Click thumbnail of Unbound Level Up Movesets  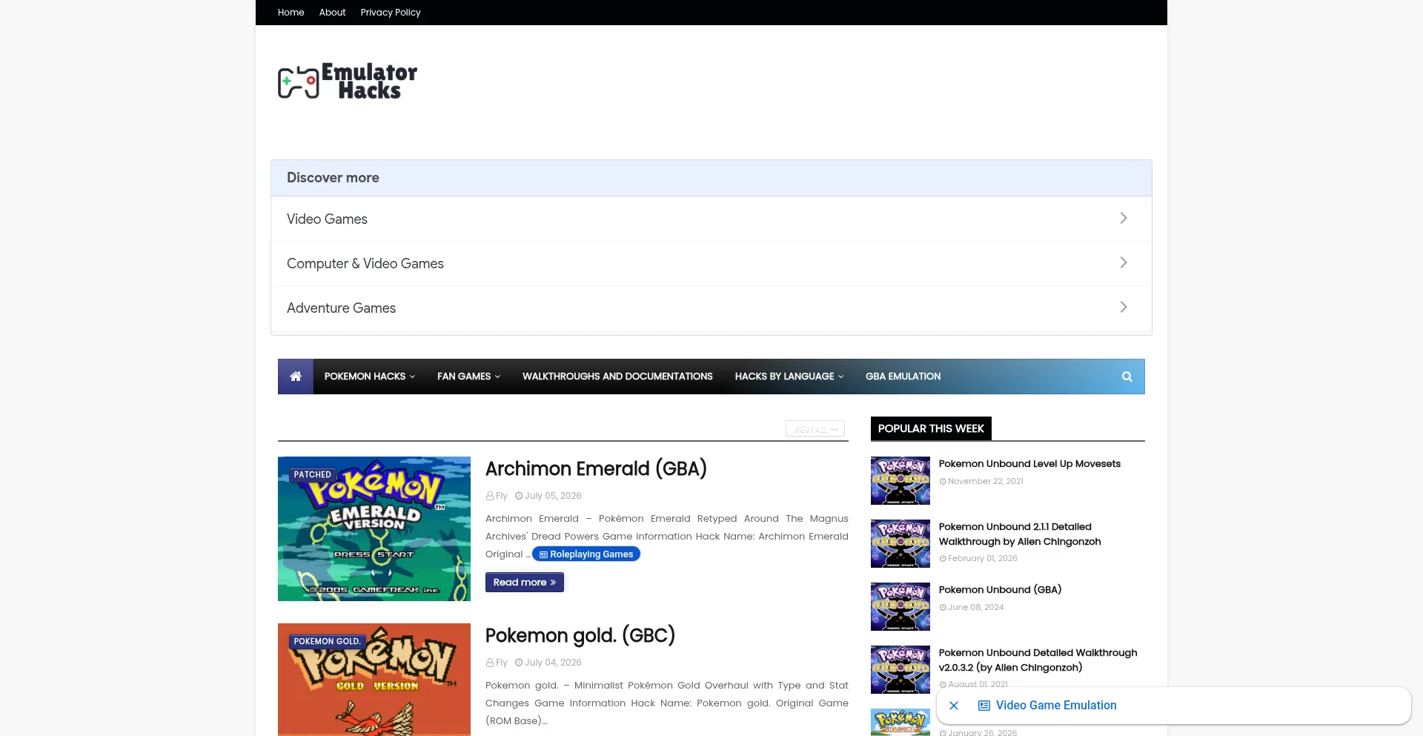coord(900,480)
